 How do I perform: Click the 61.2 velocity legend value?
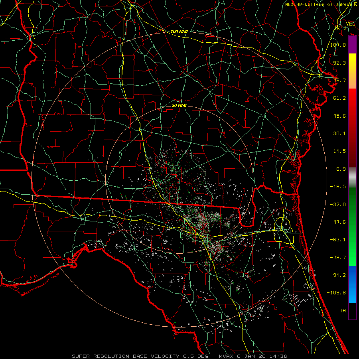339,98
